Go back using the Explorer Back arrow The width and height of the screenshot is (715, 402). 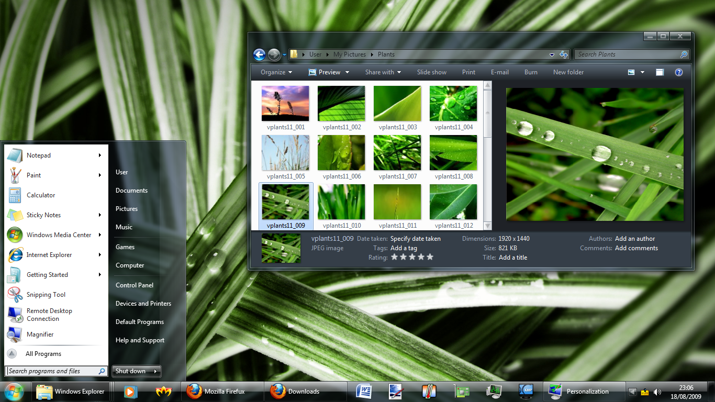pos(259,54)
